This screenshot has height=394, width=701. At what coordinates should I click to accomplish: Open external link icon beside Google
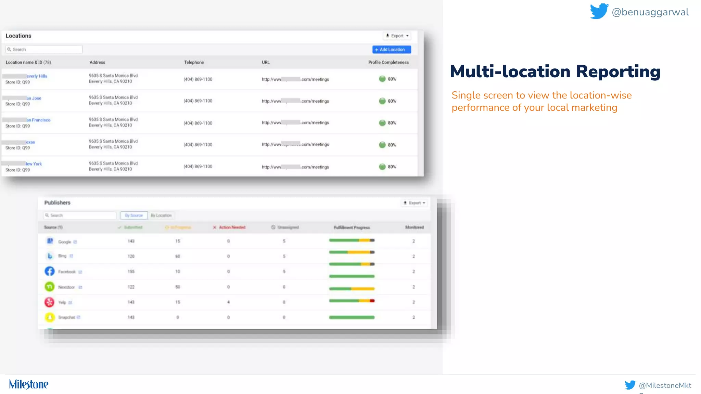(75, 242)
